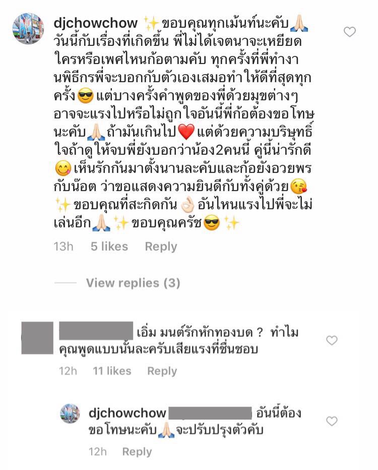Reply to the comment with 11 likes

(162, 371)
